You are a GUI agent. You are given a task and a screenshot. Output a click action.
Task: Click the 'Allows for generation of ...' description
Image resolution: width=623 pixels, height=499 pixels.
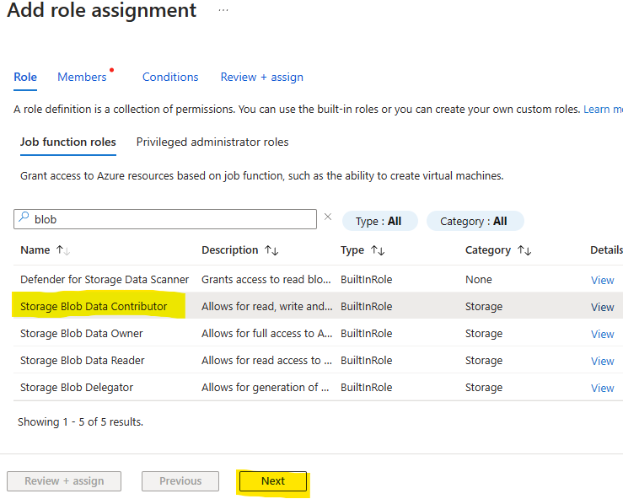(x=266, y=388)
